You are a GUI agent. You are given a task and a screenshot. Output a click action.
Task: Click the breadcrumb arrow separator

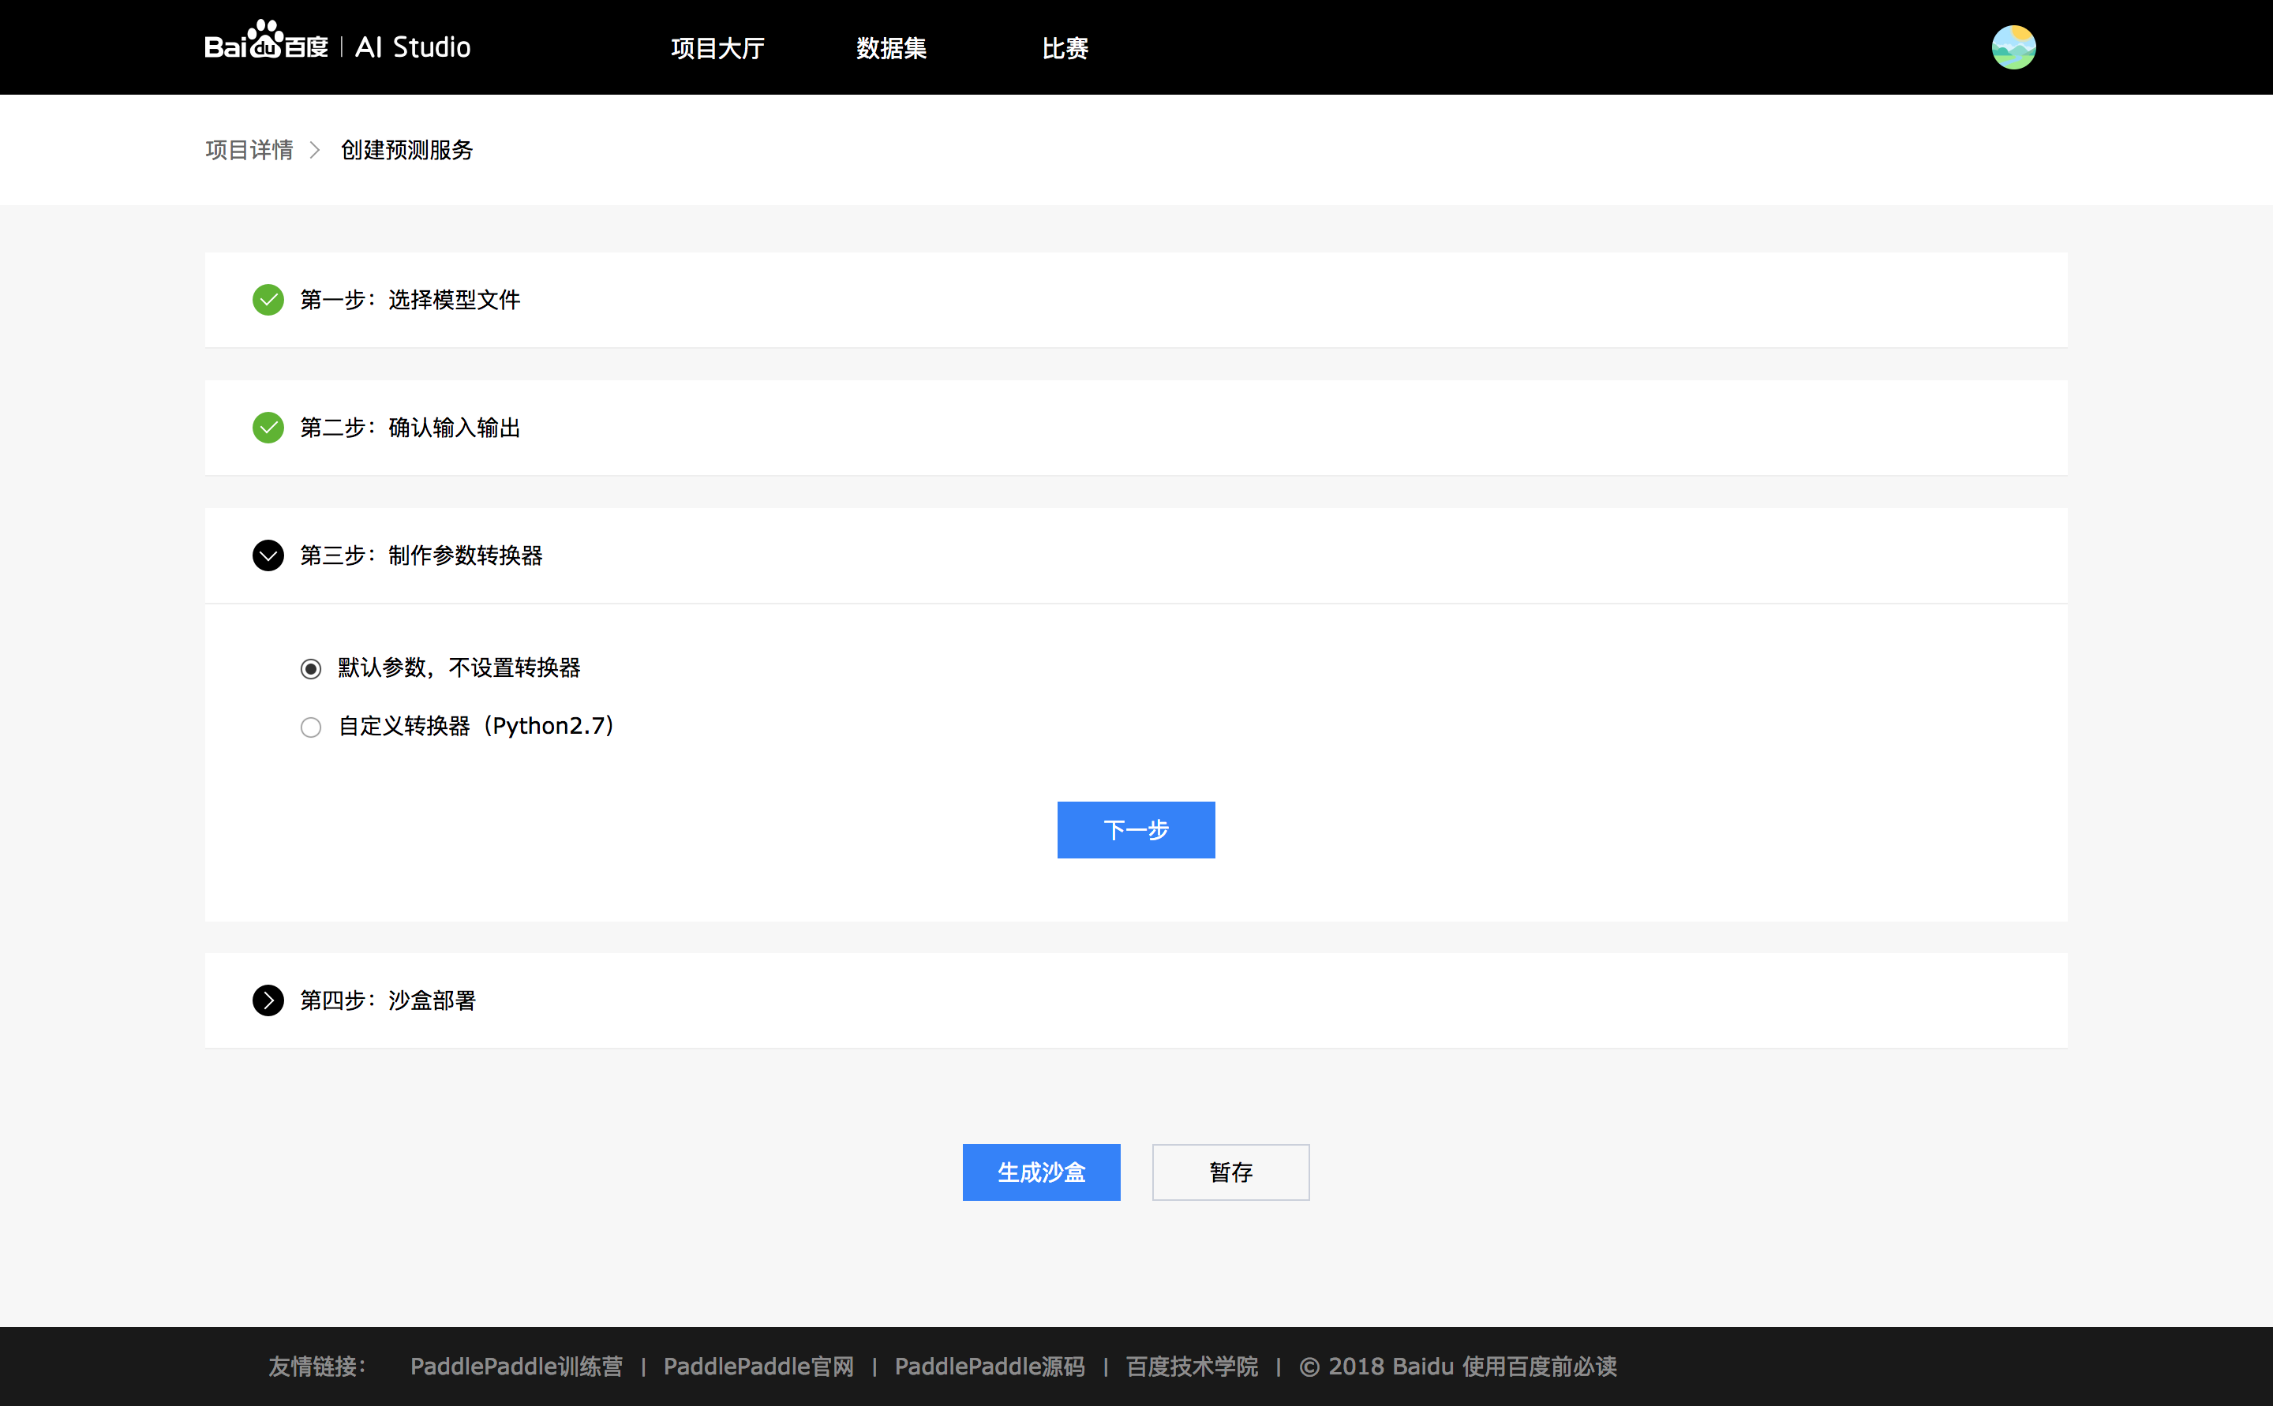315,150
